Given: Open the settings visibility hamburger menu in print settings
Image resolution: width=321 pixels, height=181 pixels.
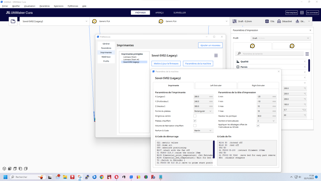Looking at the screenshot, I should (x=307, y=54).
